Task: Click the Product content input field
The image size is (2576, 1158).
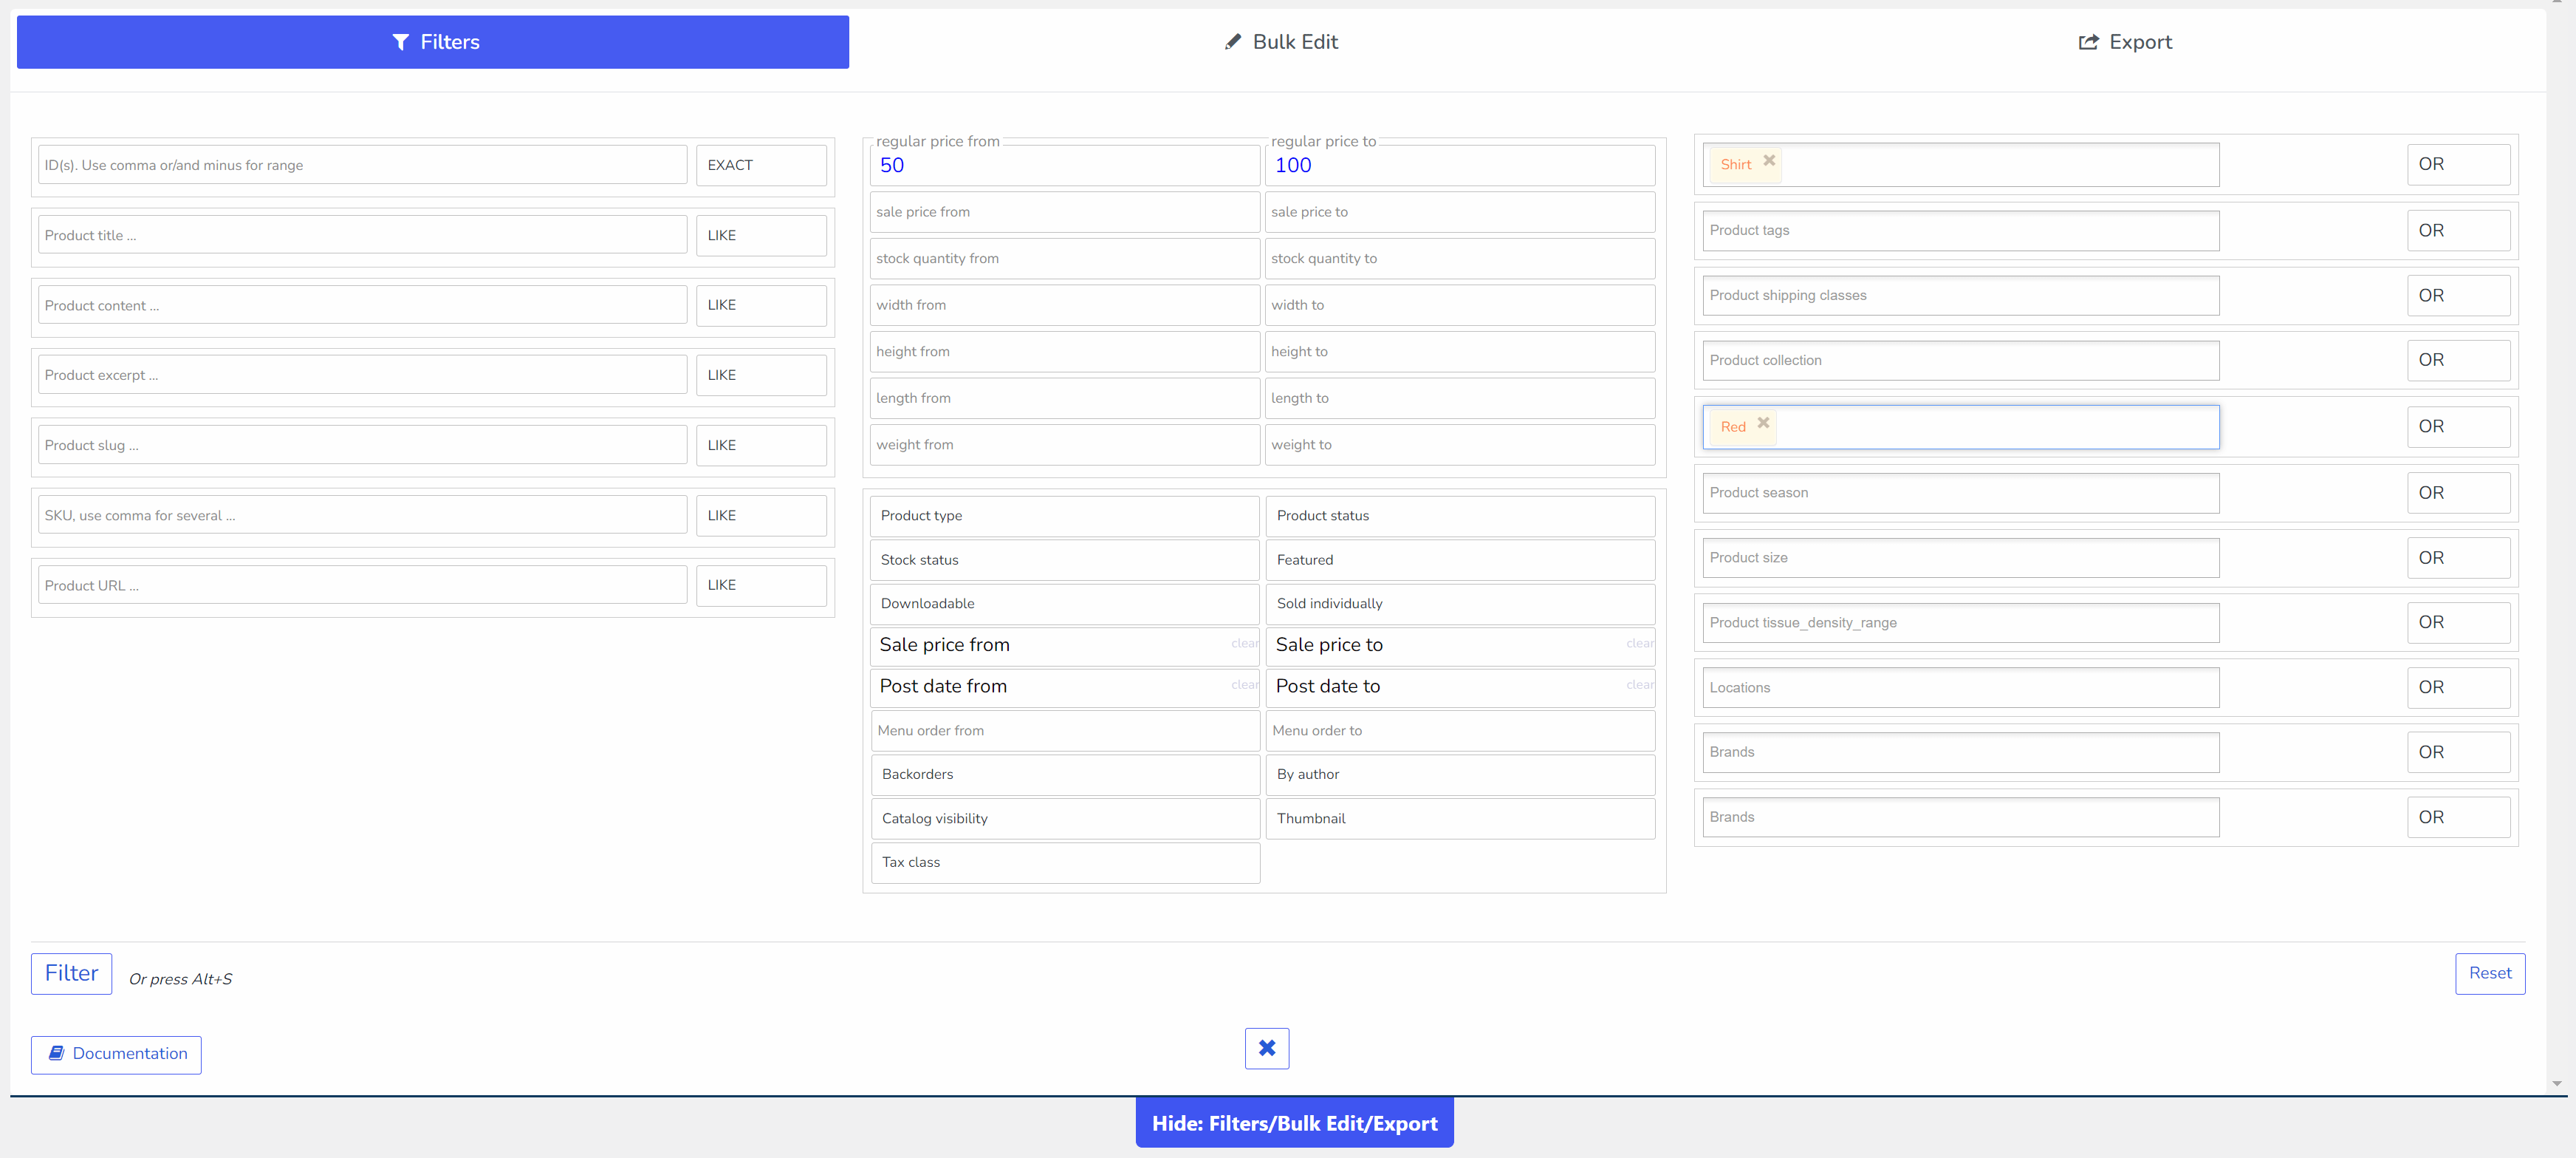Action: (x=362, y=305)
